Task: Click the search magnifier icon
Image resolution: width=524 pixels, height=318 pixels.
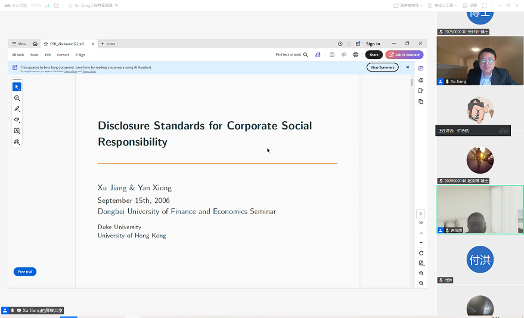Action: point(305,55)
